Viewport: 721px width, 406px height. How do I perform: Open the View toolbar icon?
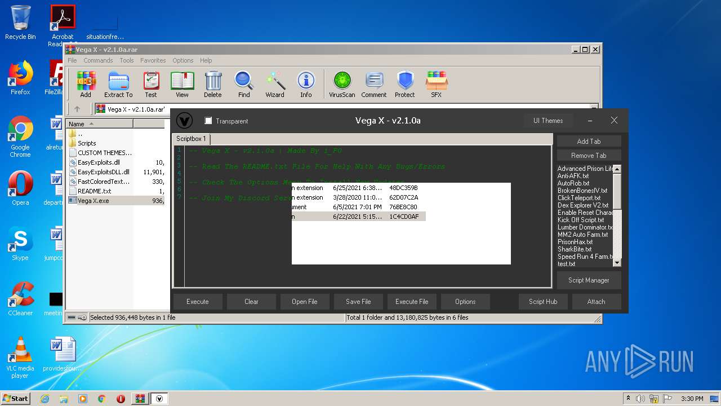pyautogui.click(x=182, y=85)
